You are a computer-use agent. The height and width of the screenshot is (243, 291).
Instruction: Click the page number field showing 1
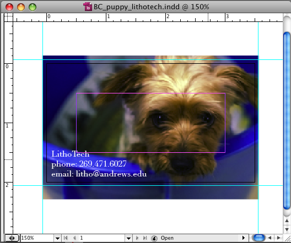click(102, 238)
